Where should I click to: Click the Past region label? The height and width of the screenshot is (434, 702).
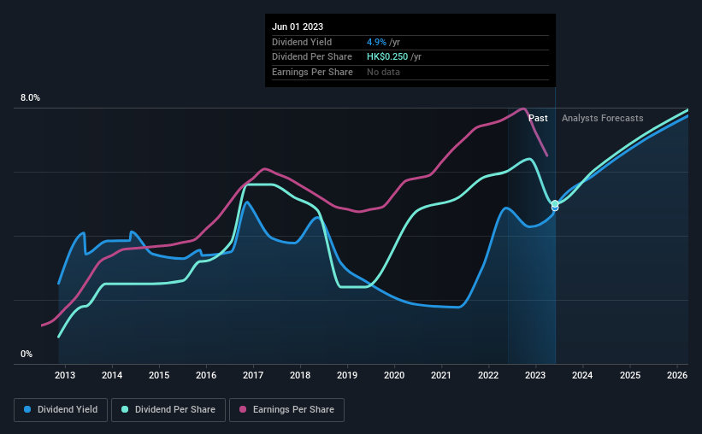[538, 118]
